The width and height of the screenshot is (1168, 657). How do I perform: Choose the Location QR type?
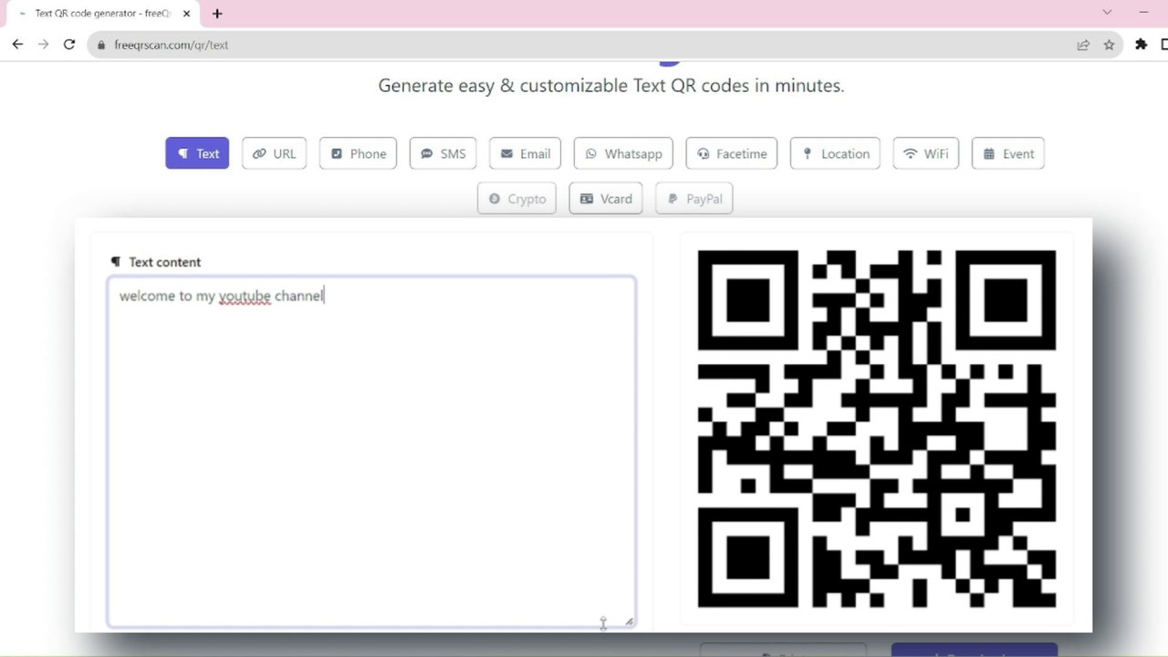(836, 153)
